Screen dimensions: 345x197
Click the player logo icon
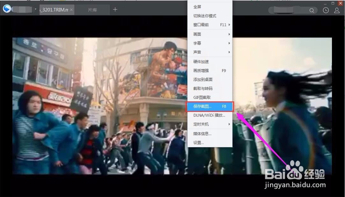pyautogui.click(x=7, y=9)
